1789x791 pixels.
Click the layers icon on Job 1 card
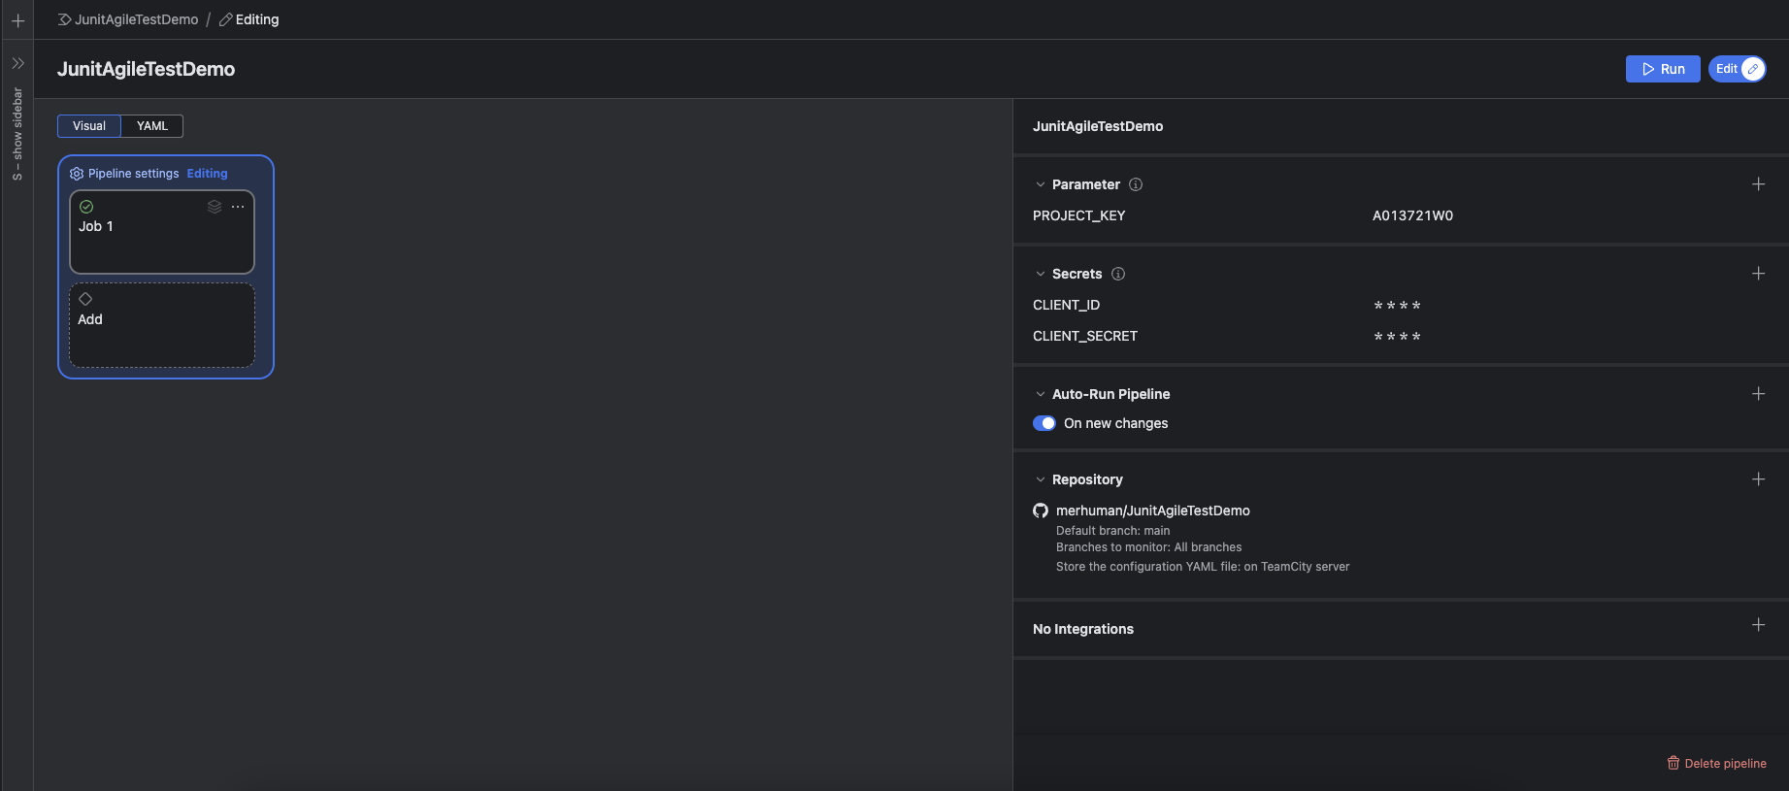point(215,207)
